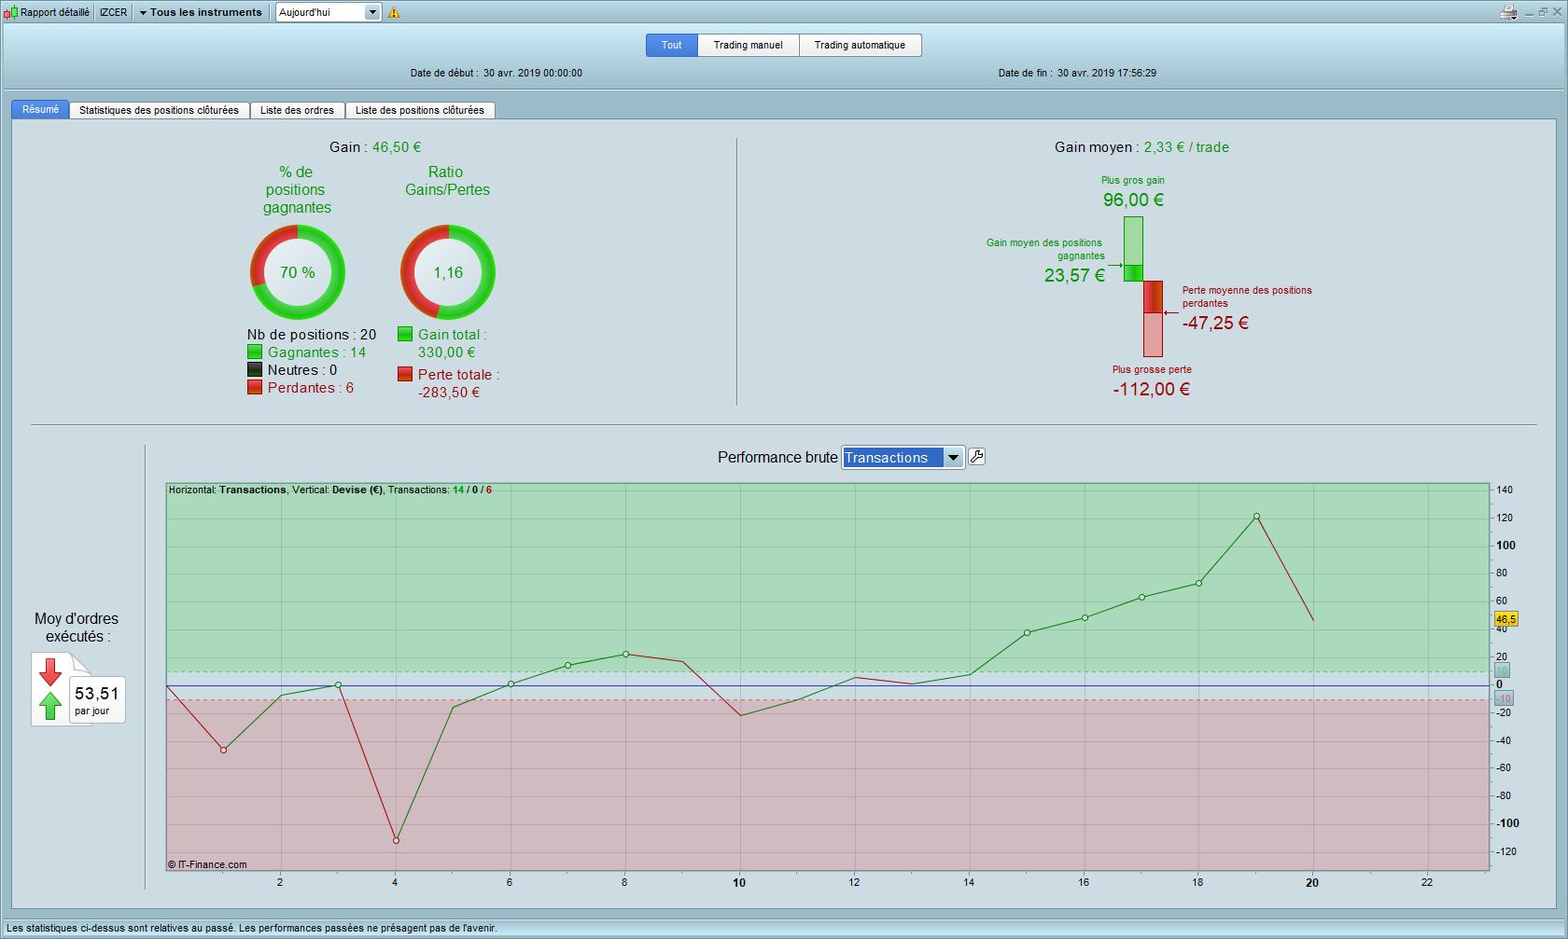The image size is (1568, 939).
Task: Click the 330,00 € total gain value
Action: (x=447, y=352)
